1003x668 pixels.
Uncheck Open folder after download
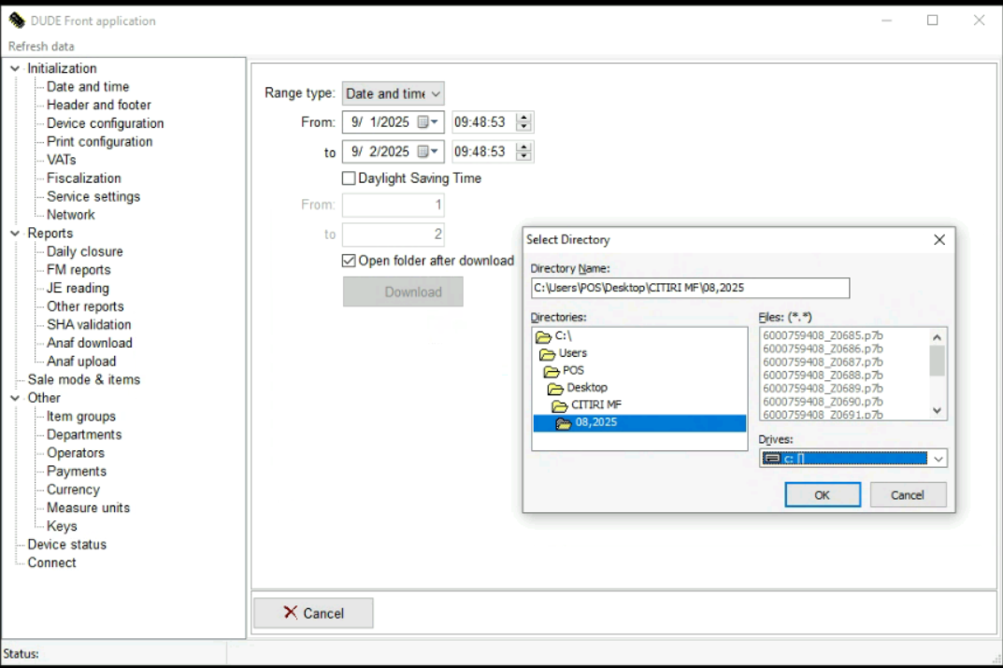pyautogui.click(x=349, y=261)
